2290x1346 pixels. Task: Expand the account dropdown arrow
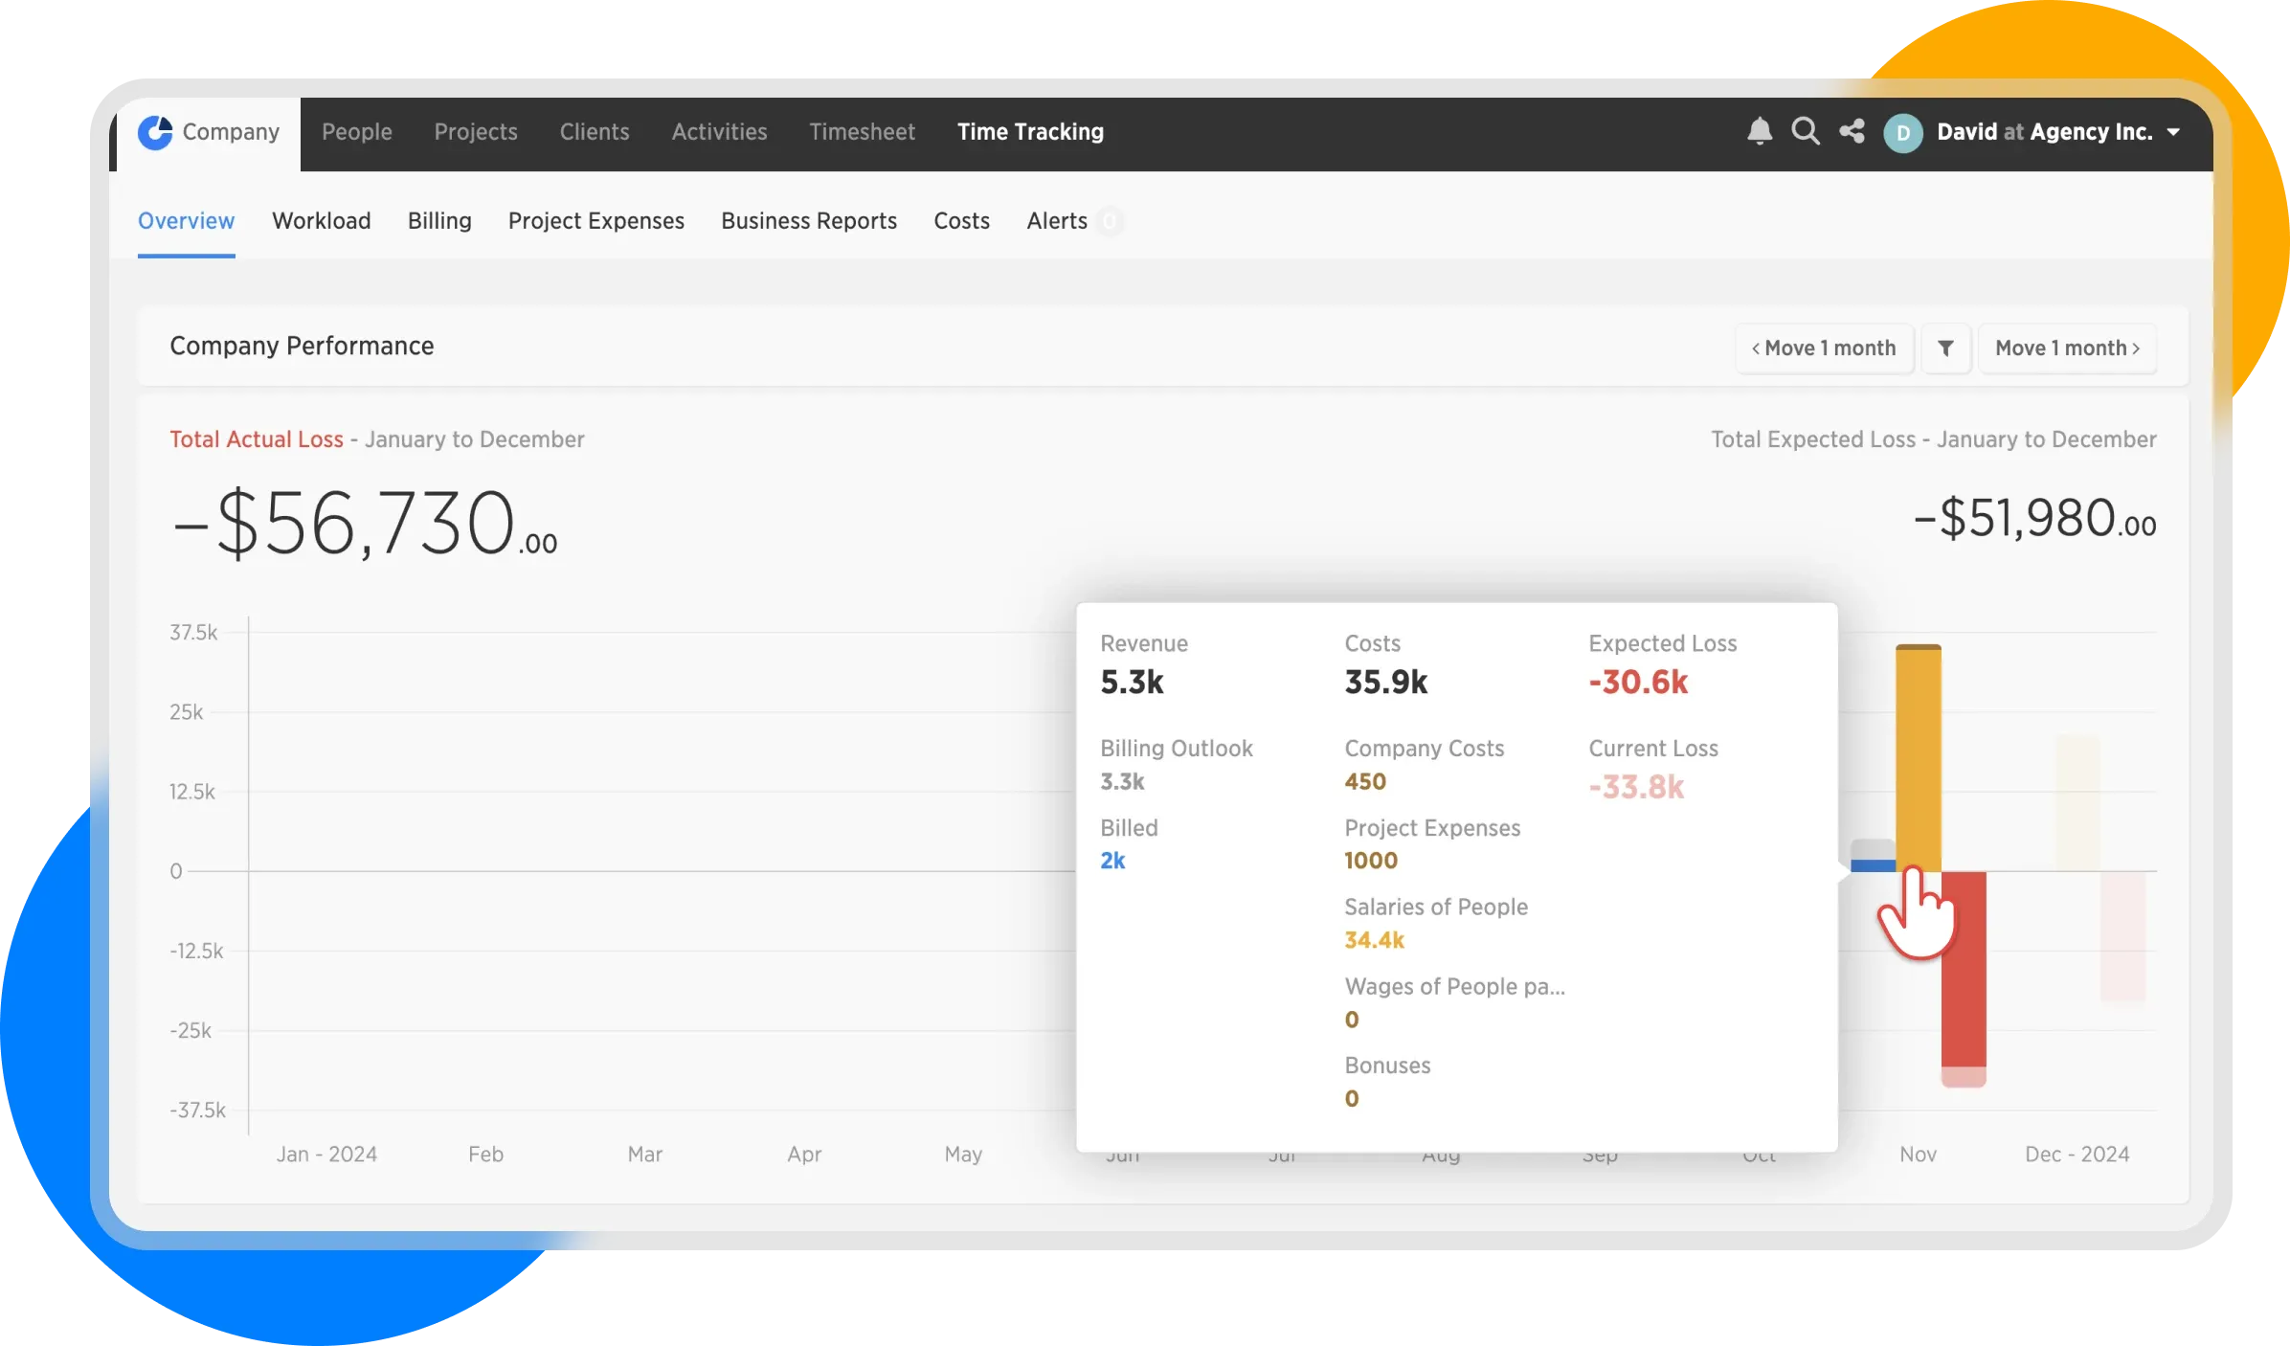coord(2174,132)
